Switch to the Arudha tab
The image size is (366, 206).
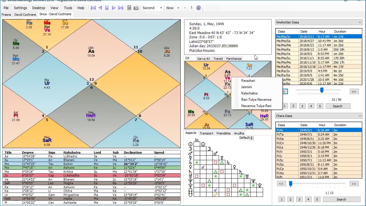(239, 133)
